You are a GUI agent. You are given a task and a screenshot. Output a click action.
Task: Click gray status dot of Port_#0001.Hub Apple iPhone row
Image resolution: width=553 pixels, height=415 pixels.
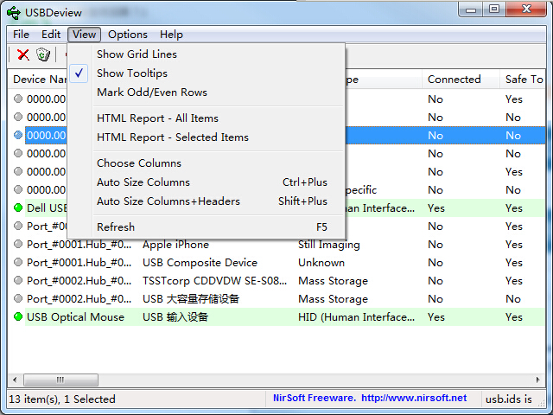[18, 245]
